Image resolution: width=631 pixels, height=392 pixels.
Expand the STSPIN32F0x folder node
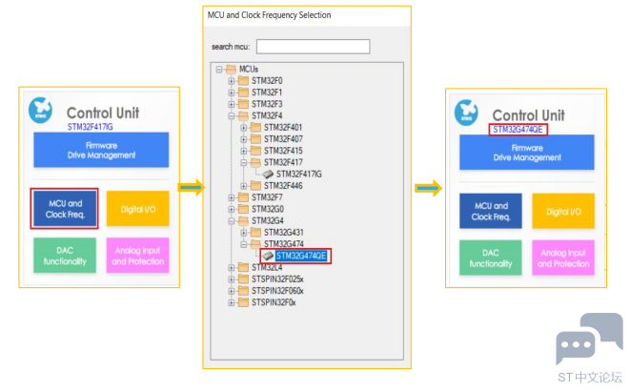pyautogui.click(x=232, y=302)
